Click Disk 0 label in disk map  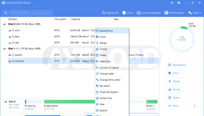12,101
